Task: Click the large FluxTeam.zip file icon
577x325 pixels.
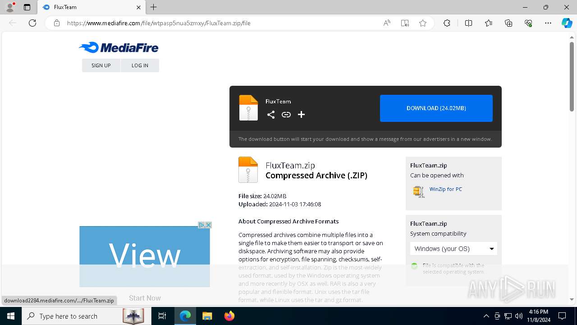Action: click(x=248, y=170)
